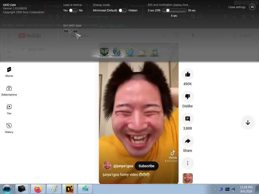
Task: Click the Windows Start orb
Action: [7, 189]
